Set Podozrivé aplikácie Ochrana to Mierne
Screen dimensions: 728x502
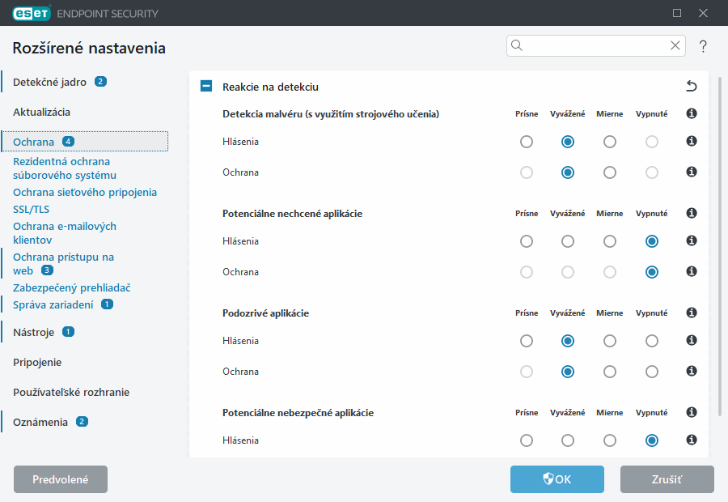(610, 372)
